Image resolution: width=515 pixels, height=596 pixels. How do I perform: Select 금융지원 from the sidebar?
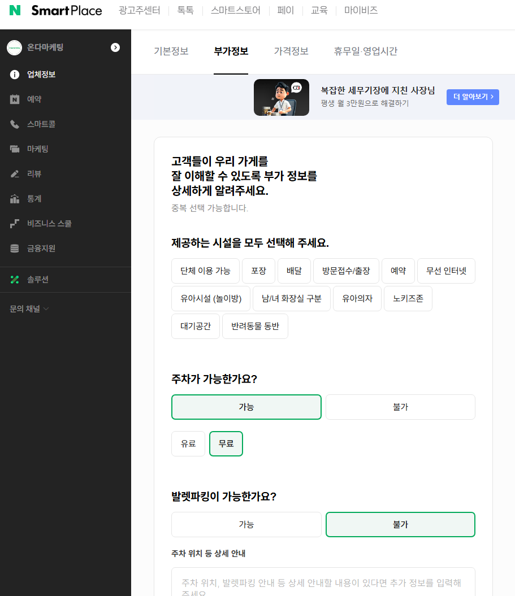[41, 248]
